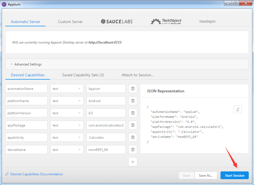Viewport: 254px width, 185px height.
Task: Open the type dropdown for appPackage
Action: click(67, 125)
